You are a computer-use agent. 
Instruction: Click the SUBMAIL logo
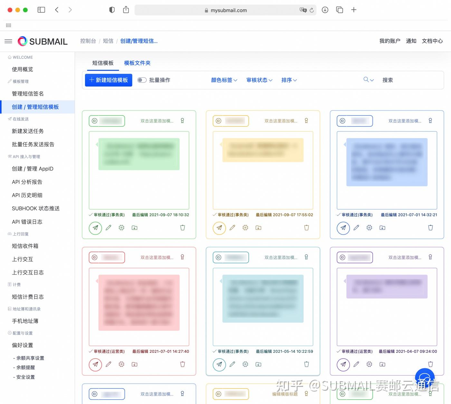point(43,41)
